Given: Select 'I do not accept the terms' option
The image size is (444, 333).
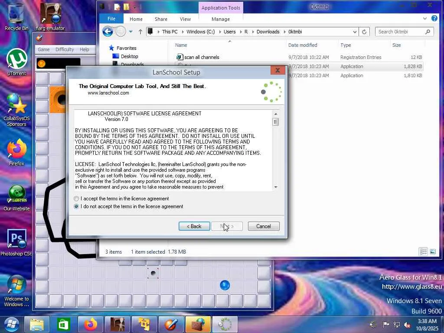Looking at the screenshot, I should pyautogui.click(x=76, y=206).
